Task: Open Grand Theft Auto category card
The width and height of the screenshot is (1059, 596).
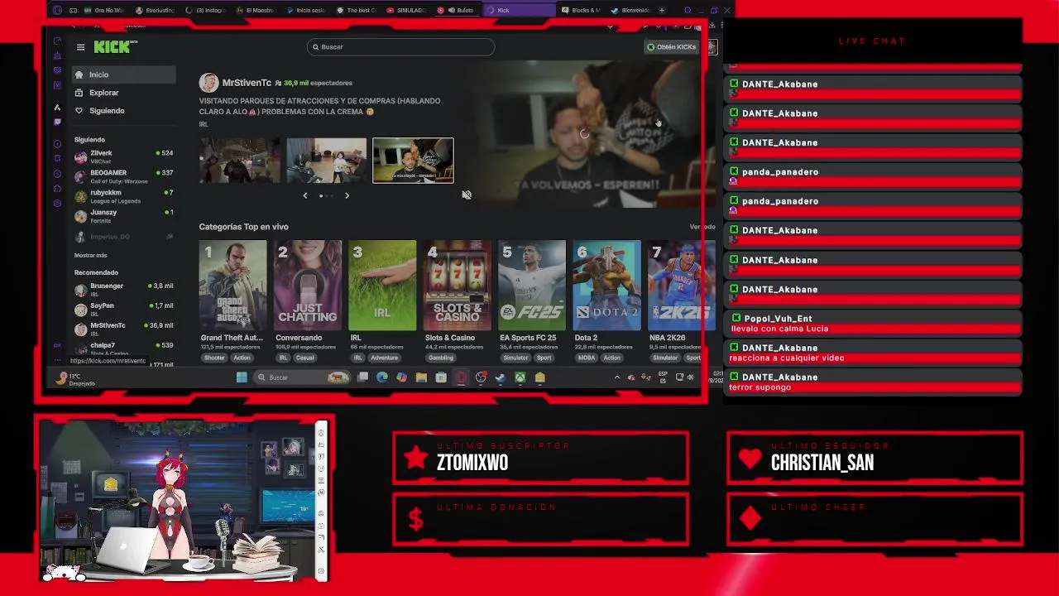Action: point(232,286)
